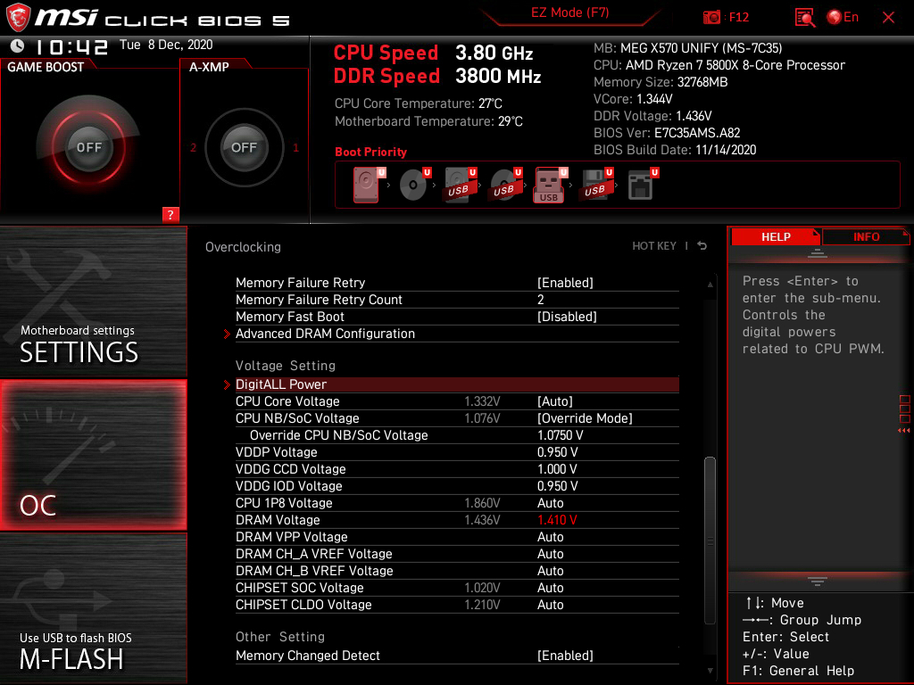Click the scroll down arrow of settings list
Viewport: 914px width, 685px height.
click(710, 671)
